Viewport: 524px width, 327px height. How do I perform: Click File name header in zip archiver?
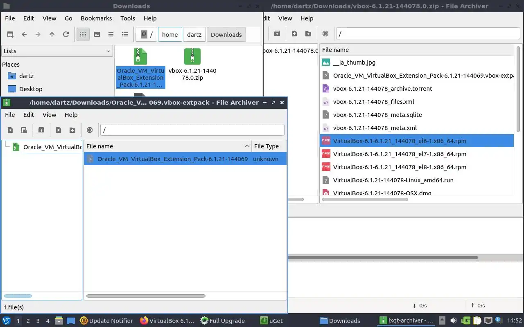click(417, 50)
